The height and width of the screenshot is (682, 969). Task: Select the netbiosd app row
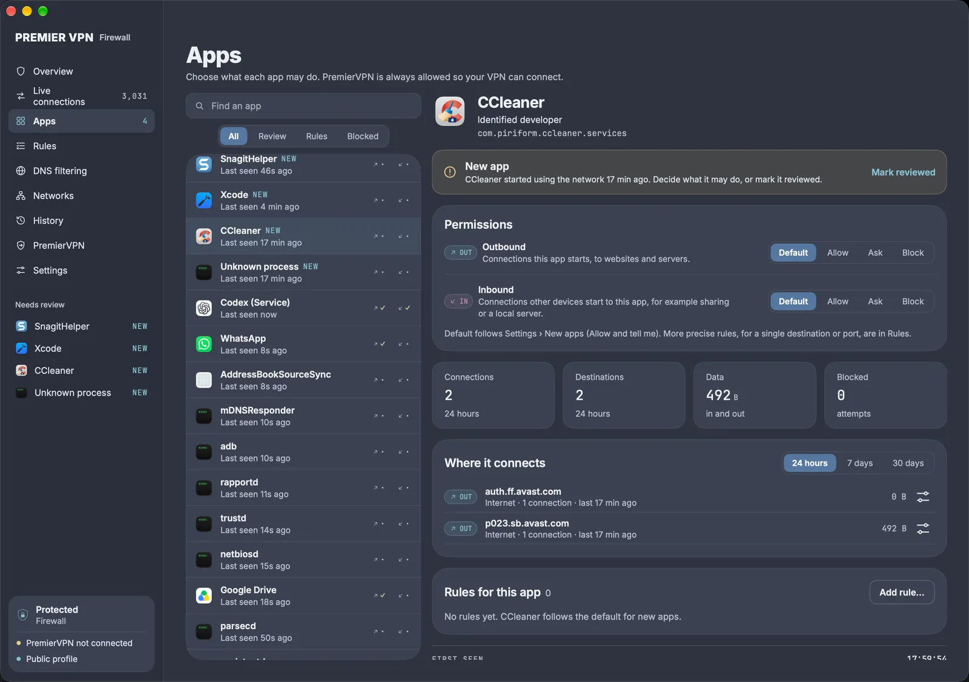tap(303, 560)
